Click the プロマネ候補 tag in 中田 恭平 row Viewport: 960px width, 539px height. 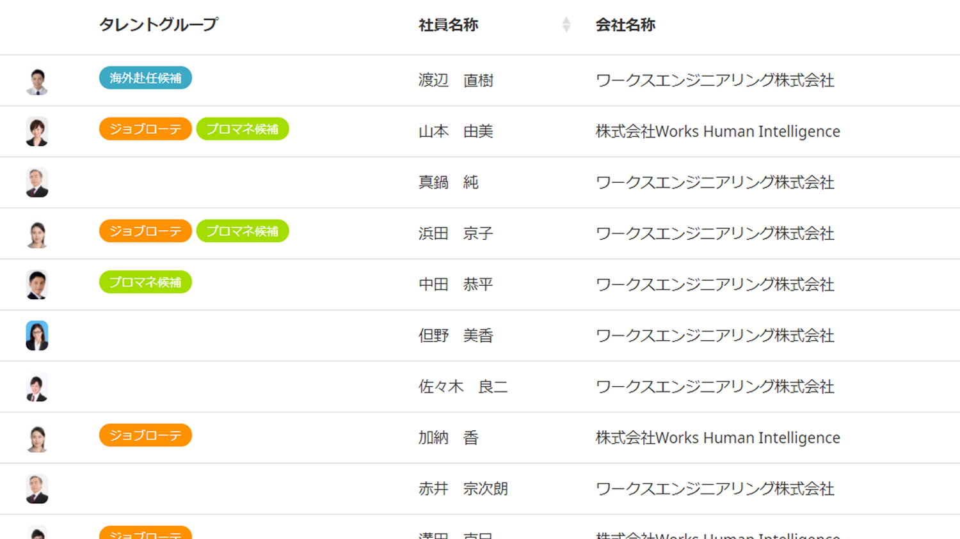pos(145,283)
